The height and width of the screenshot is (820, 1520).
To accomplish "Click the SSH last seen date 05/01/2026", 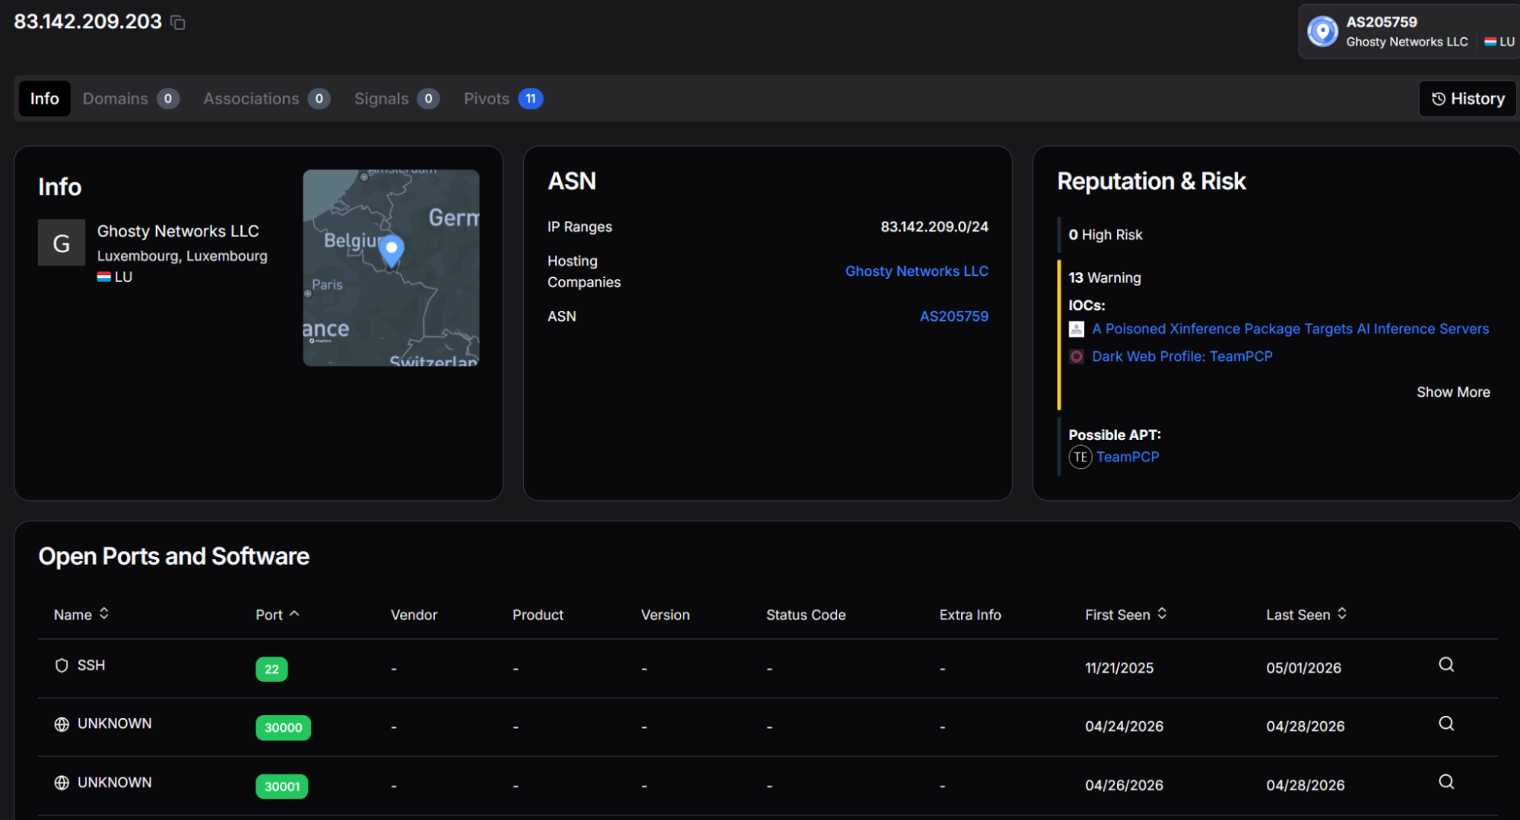I will [x=1303, y=668].
